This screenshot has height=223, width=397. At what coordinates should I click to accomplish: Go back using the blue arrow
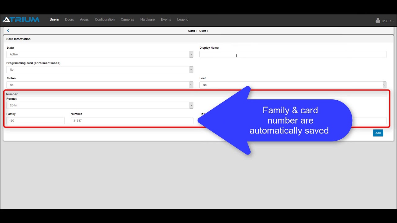click(x=8, y=31)
